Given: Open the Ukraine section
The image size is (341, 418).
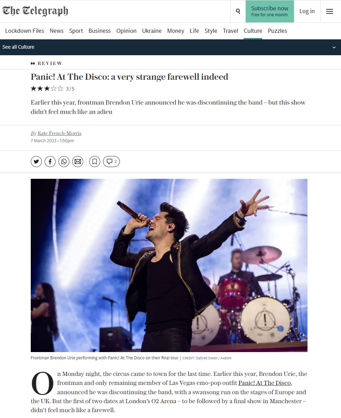Looking at the screenshot, I should pyautogui.click(x=152, y=31).
